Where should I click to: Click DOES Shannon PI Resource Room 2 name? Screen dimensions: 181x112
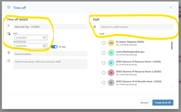139,72
